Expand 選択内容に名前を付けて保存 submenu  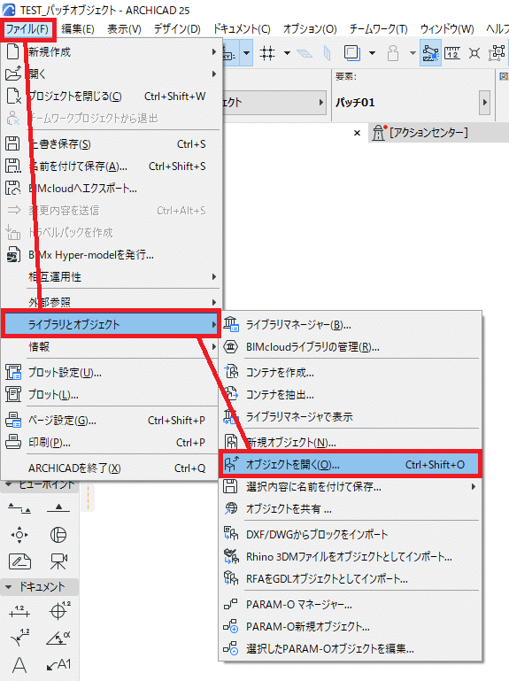click(x=350, y=487)
